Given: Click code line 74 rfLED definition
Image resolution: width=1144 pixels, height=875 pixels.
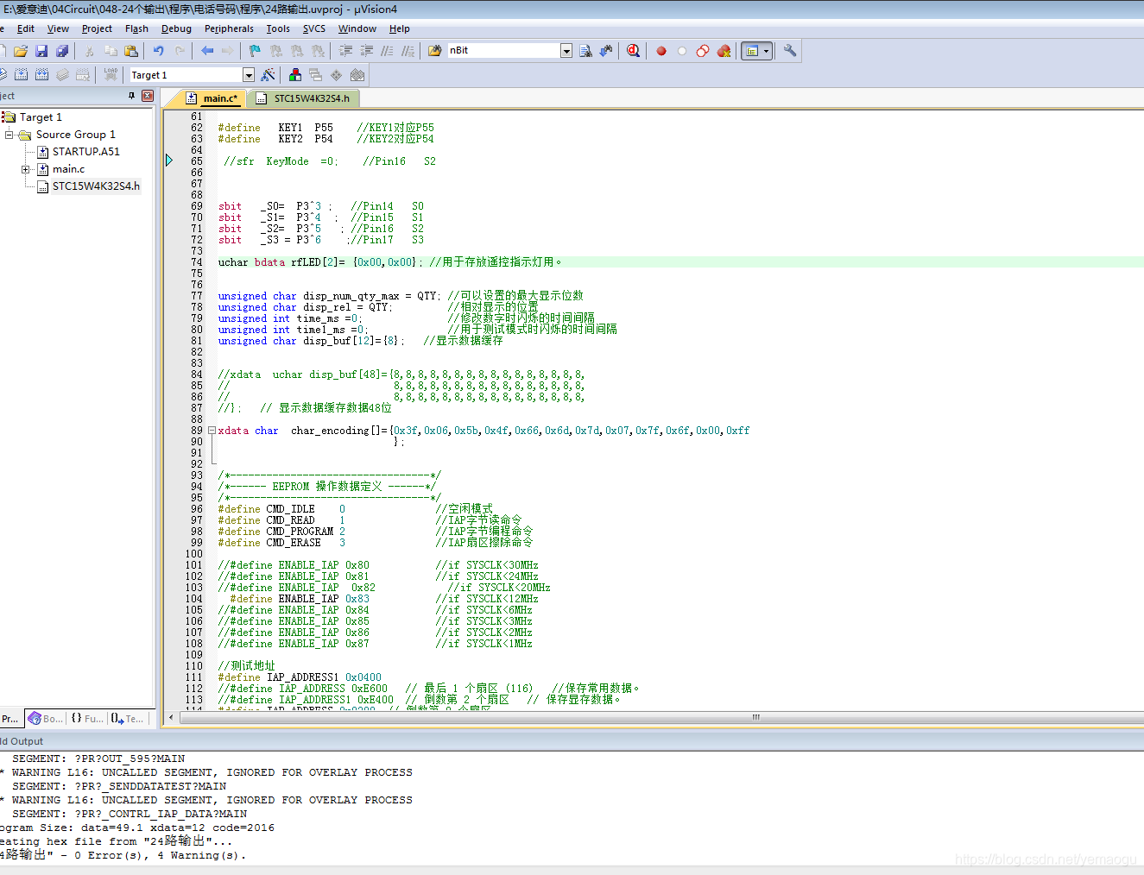Looking at the screenshot, I should coord(390,262).
